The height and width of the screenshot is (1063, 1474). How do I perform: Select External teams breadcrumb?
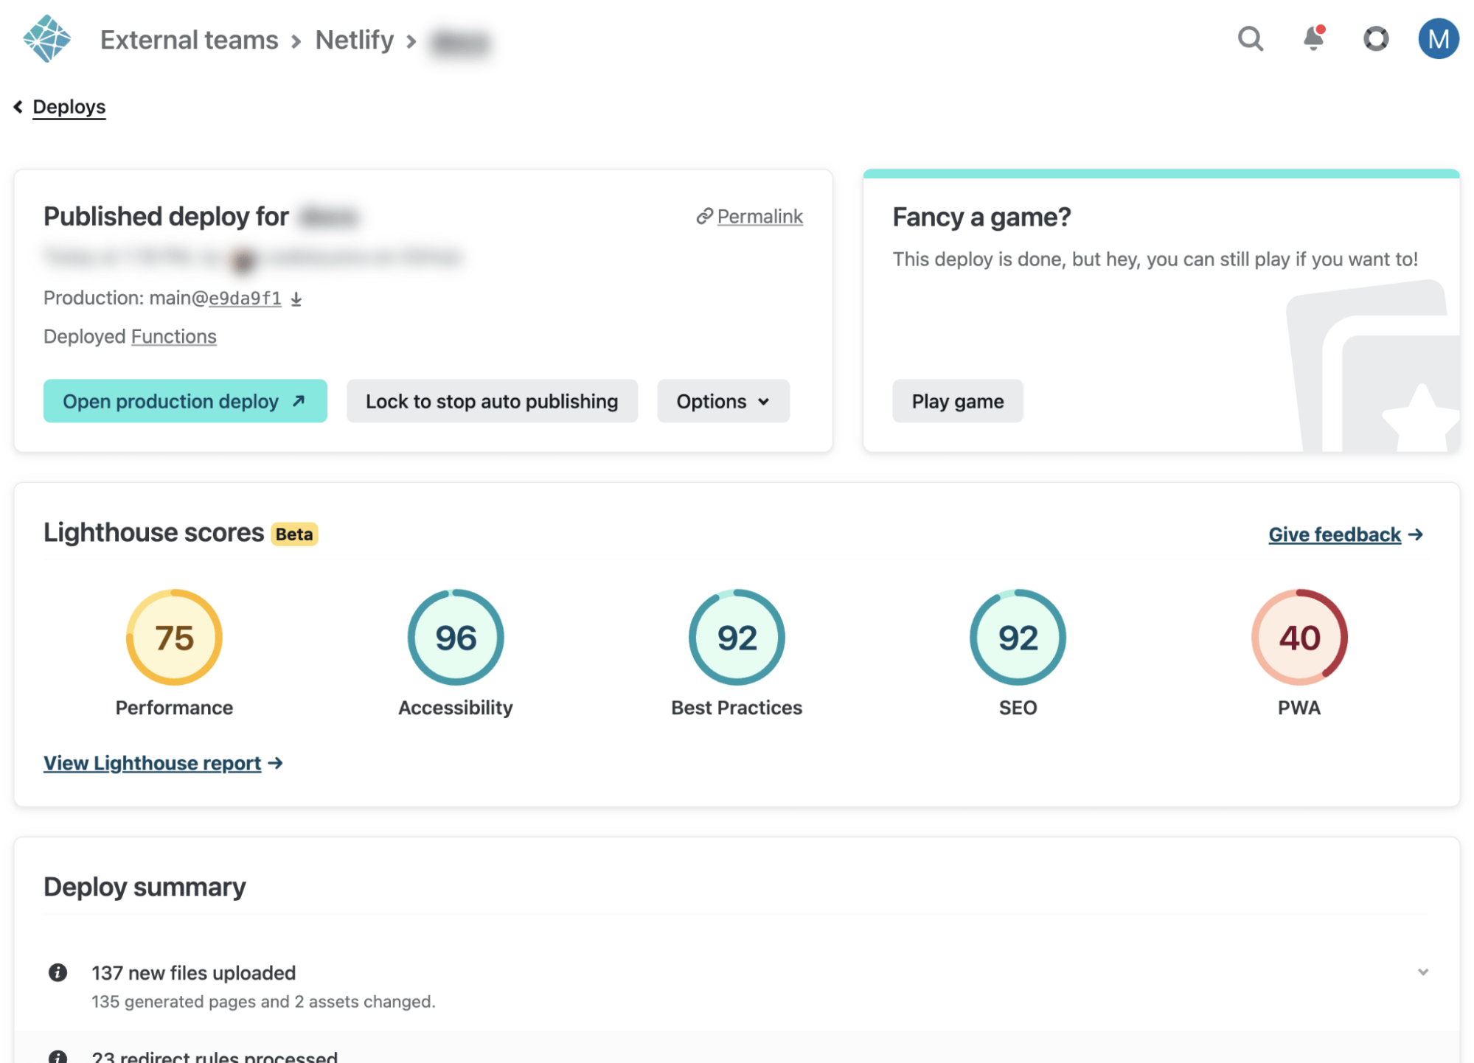(189, 40)
